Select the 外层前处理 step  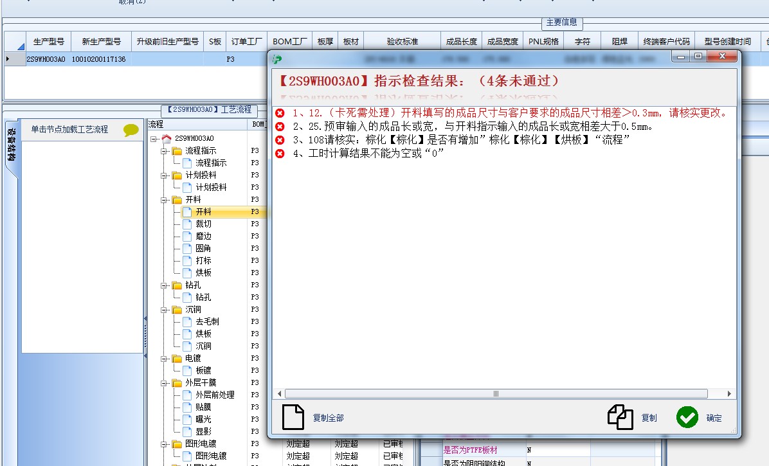pos(215,395)
